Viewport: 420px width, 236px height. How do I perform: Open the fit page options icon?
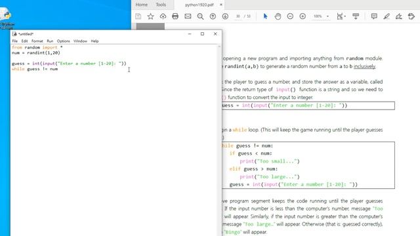(x=341, y=16)
